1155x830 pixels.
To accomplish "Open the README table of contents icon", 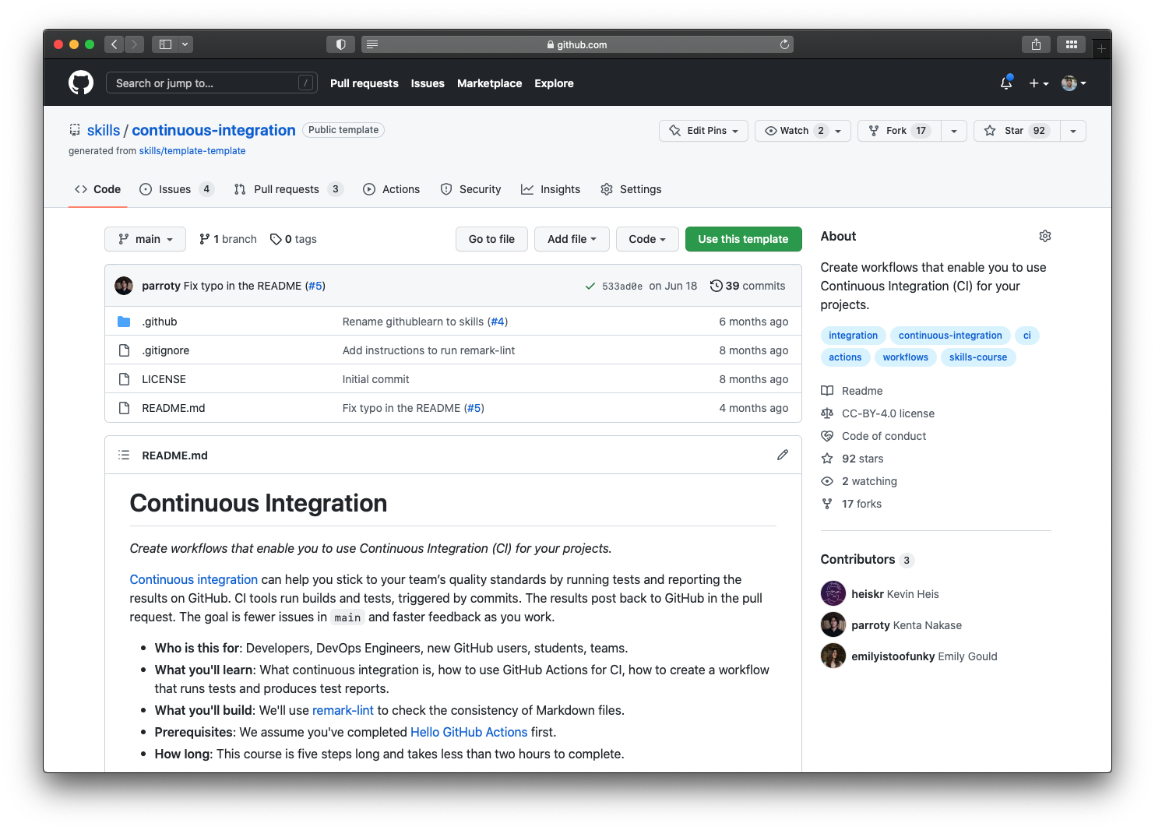I will [x=124, y=455].
